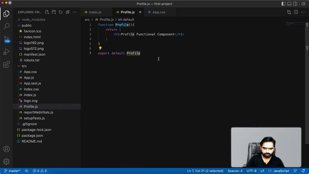The height and width of the screenshot is (174, 309).
Task: Click the feedback icon in status bar
Action: coord(295,171)
